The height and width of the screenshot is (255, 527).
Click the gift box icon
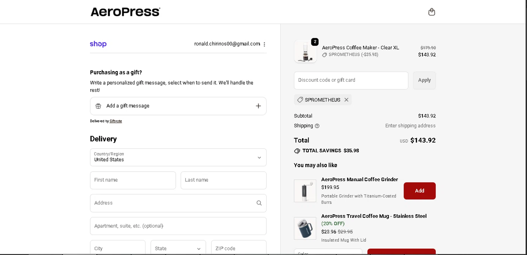pos(98,106)
